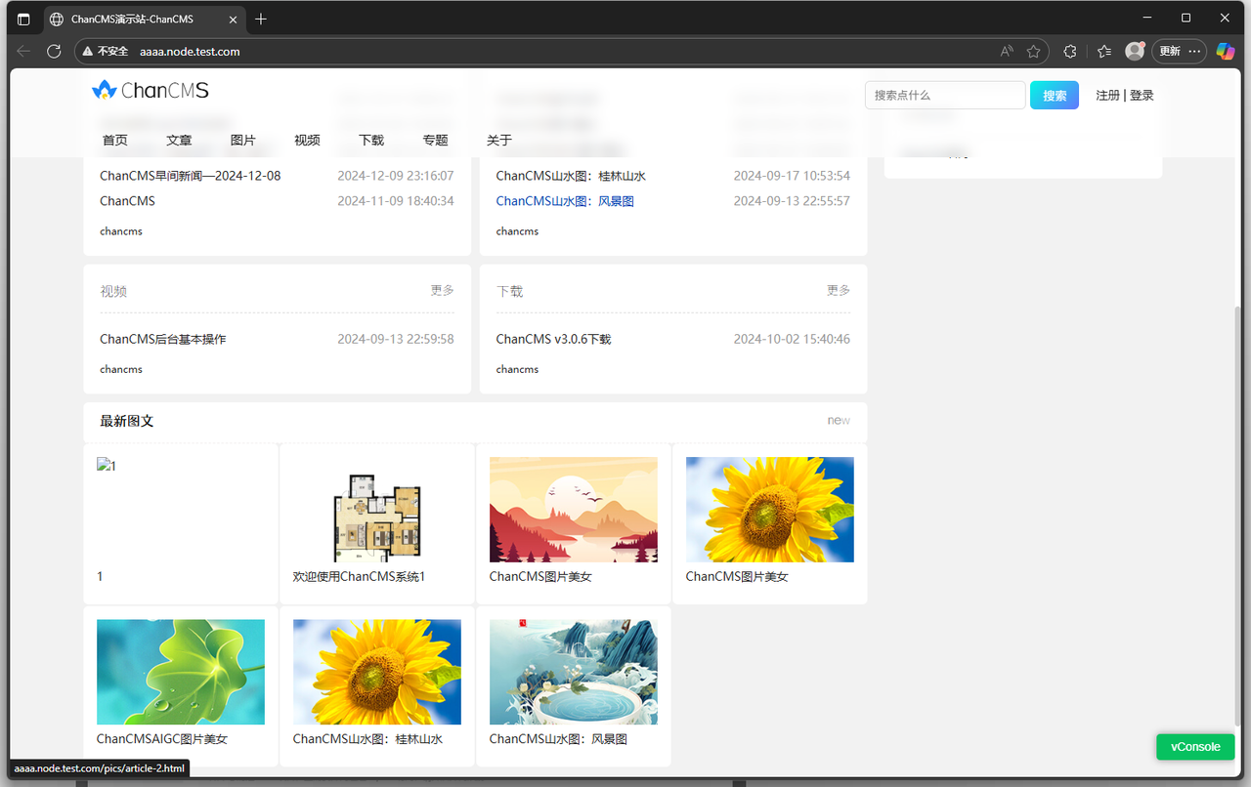Add page to favorites via star icon
Screen dimensions: 1251x787
pyautogui.click(x=1033, y=51)
